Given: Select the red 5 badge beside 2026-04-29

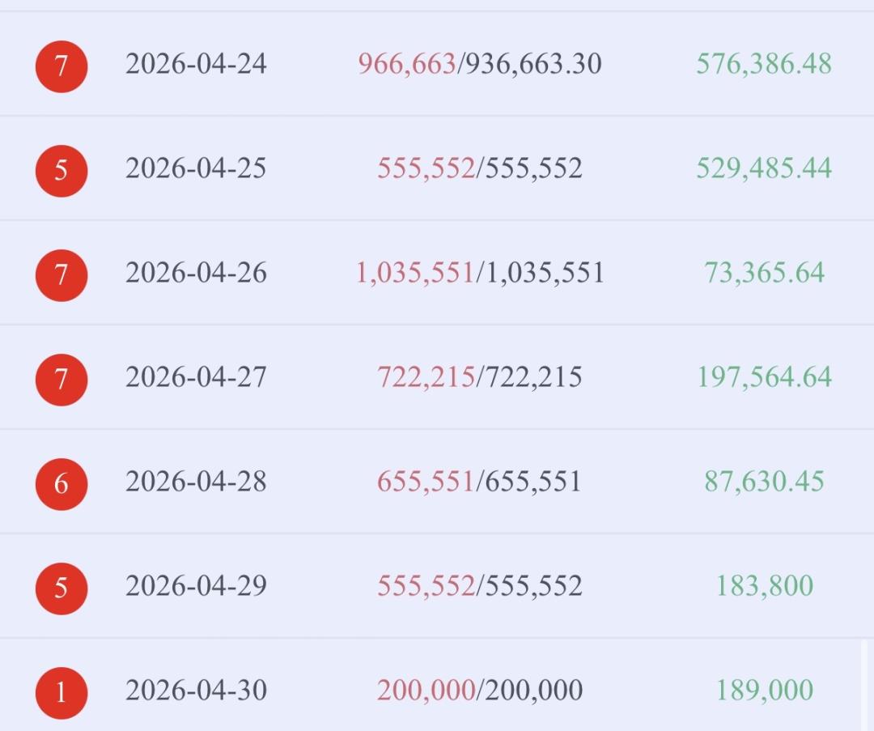Looking at the screenshot, I should (x=61, y=588).
